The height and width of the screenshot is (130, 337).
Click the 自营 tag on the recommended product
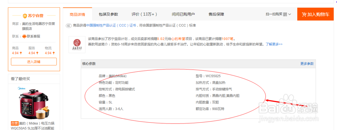(x=14, y=123)
